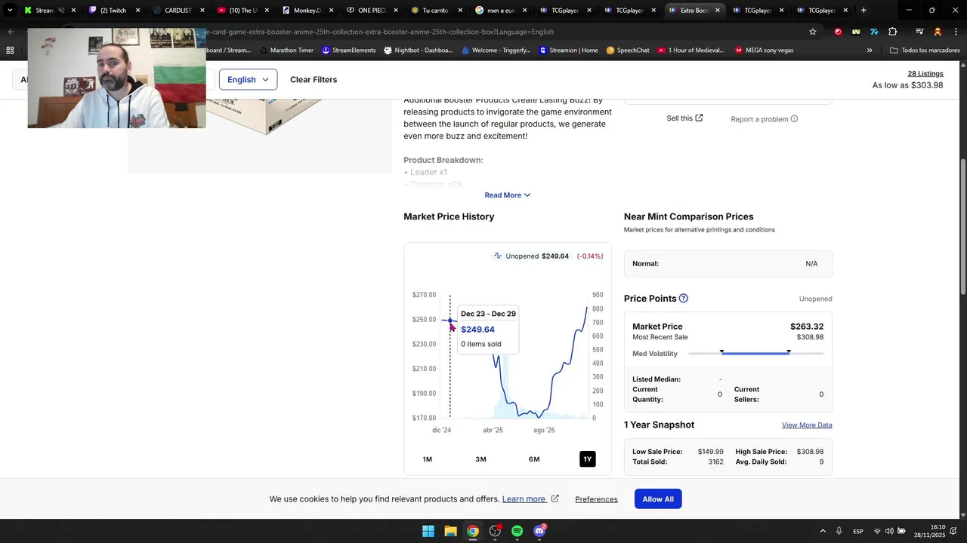Viewport: 967px width, 543px height.
Task: Open the StreamElements bookmark
Action: 348,51
